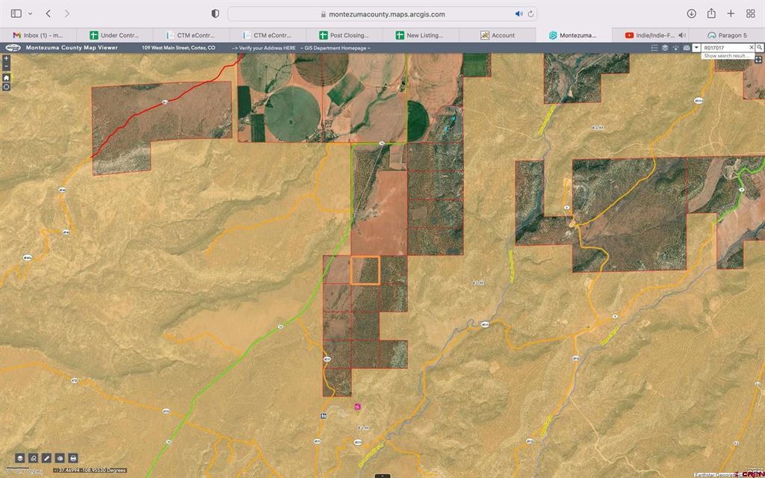Screen dimensions: 765x478
Task: Open the Basemap Gallery widget at bottom left
Action: (19, 458)
